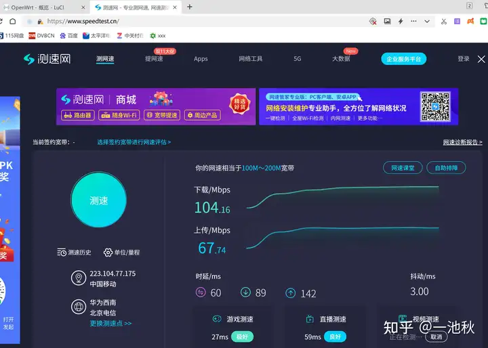Click 随身Wi-Fi button in mall banner

tap(119, 115)
